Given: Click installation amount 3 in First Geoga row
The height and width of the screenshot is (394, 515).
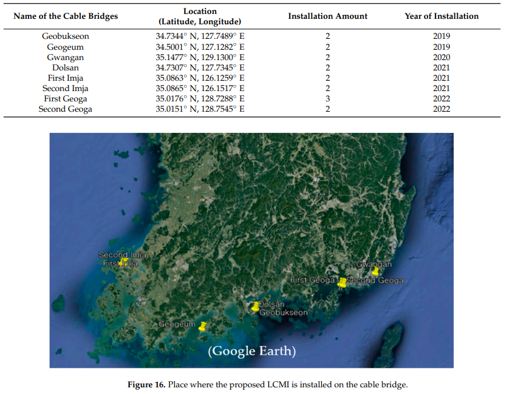Looking at the screenshot, I should [x=327, y=98].
